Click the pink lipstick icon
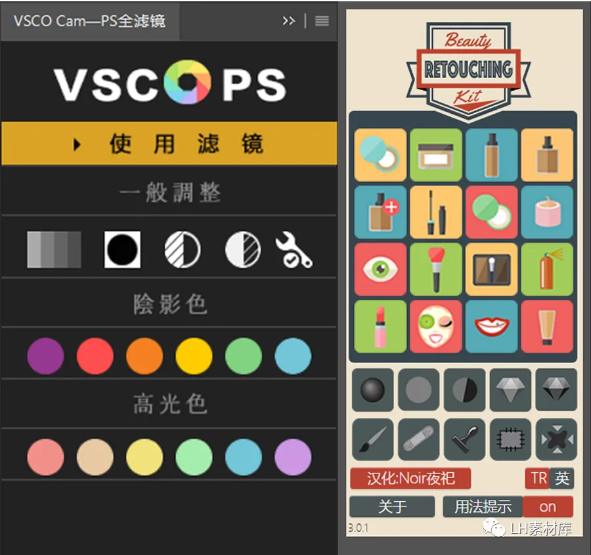This screenshot has height=555, width=591. pyautogui.click(x=380, y=327)
